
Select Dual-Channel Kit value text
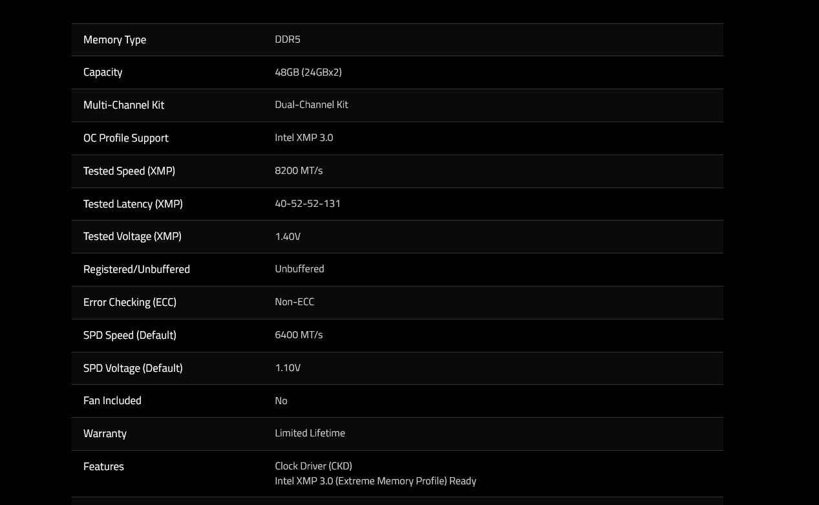(x=312, y=105)
